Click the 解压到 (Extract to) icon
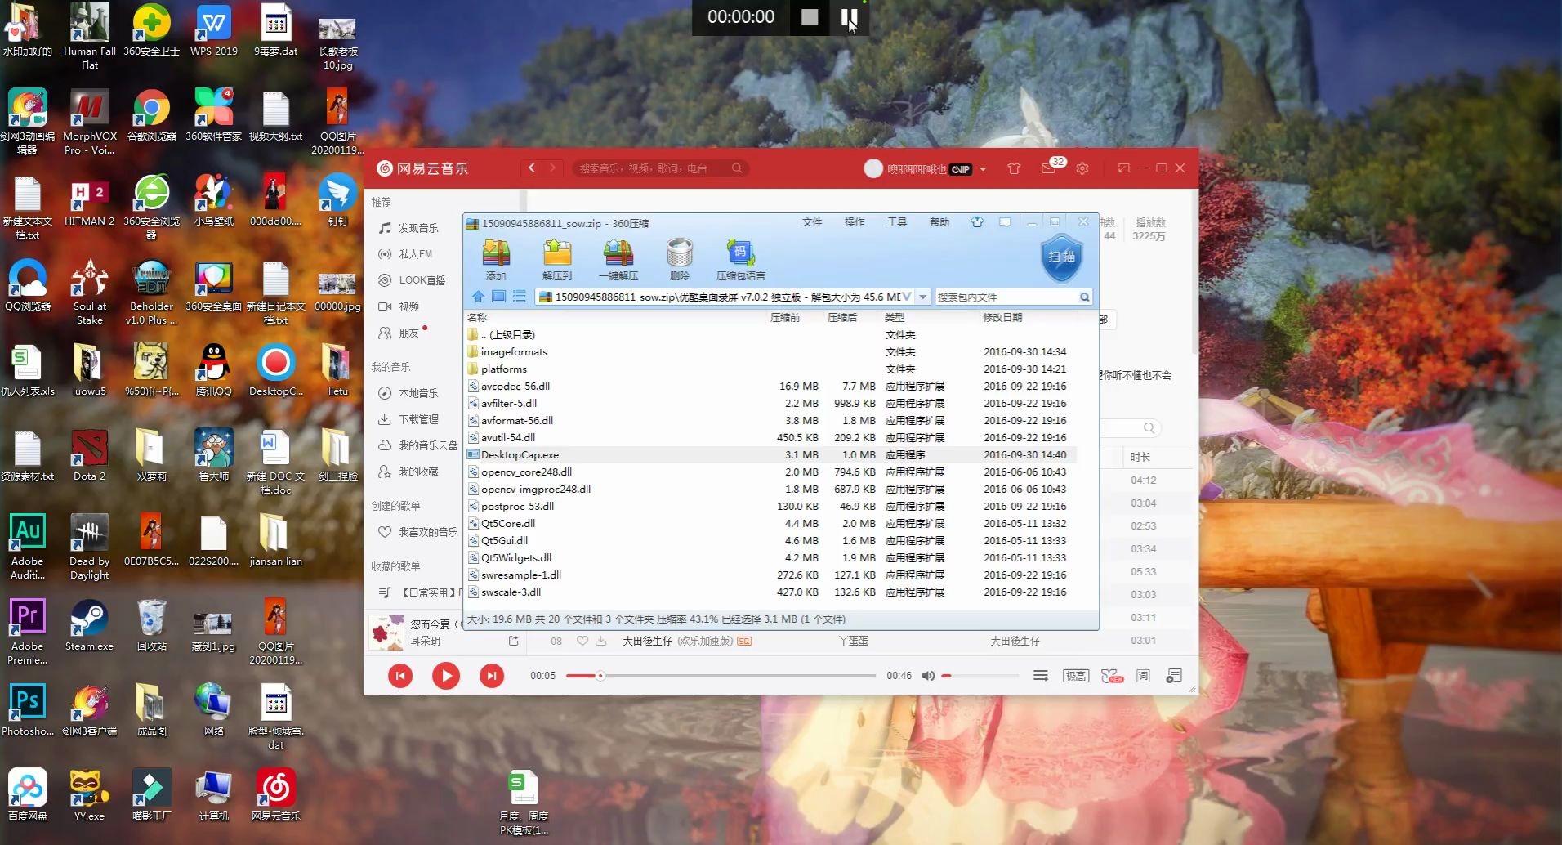1562x845 pixels. 557,260
